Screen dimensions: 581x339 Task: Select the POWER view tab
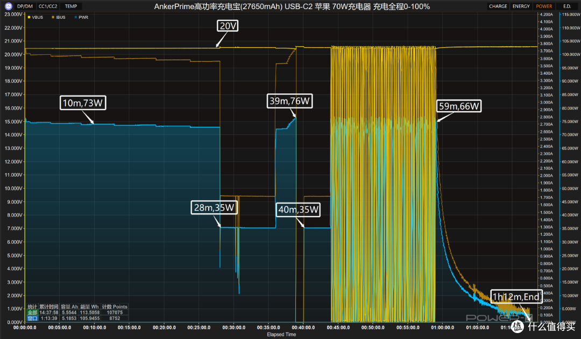pyautogui.click(x=544, y=6)
